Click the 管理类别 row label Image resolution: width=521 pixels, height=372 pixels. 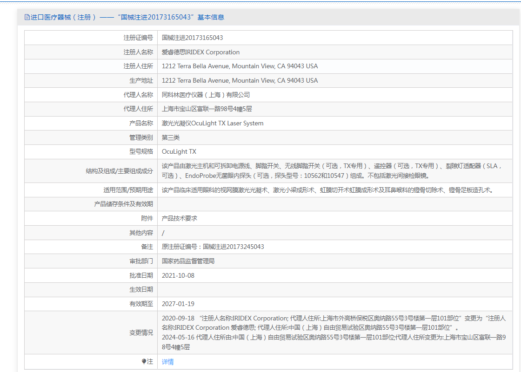point(141,137)
